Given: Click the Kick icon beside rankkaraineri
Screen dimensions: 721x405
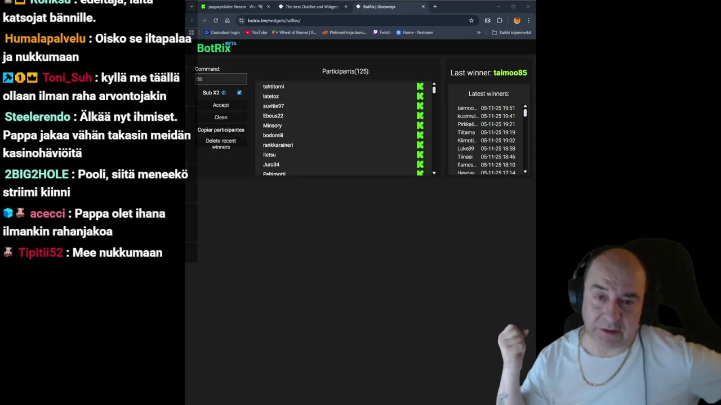Looking at the screenshot, I should click(420, 145).
